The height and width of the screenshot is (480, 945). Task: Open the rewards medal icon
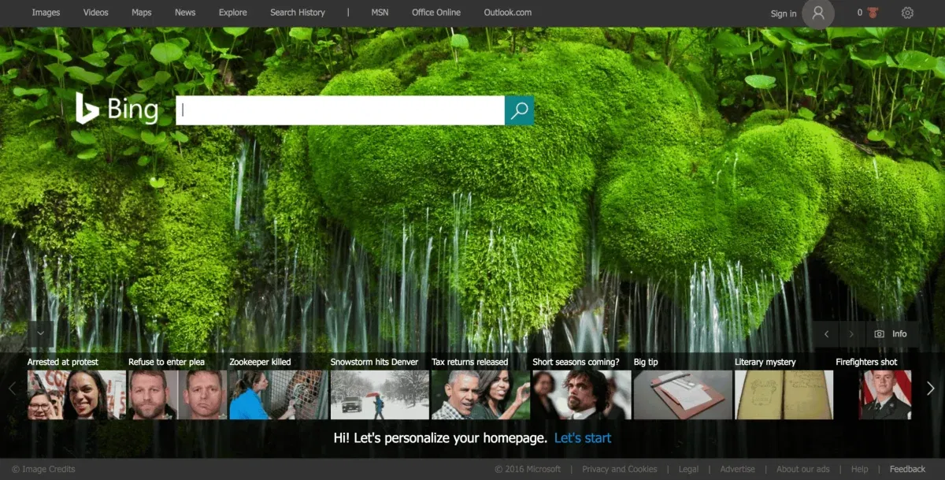coord(871,13)
